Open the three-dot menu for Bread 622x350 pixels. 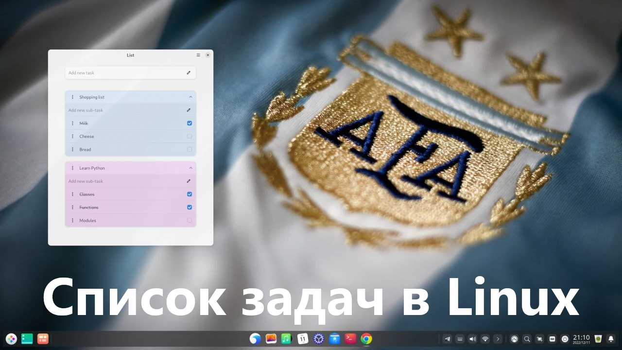(72, 149)
